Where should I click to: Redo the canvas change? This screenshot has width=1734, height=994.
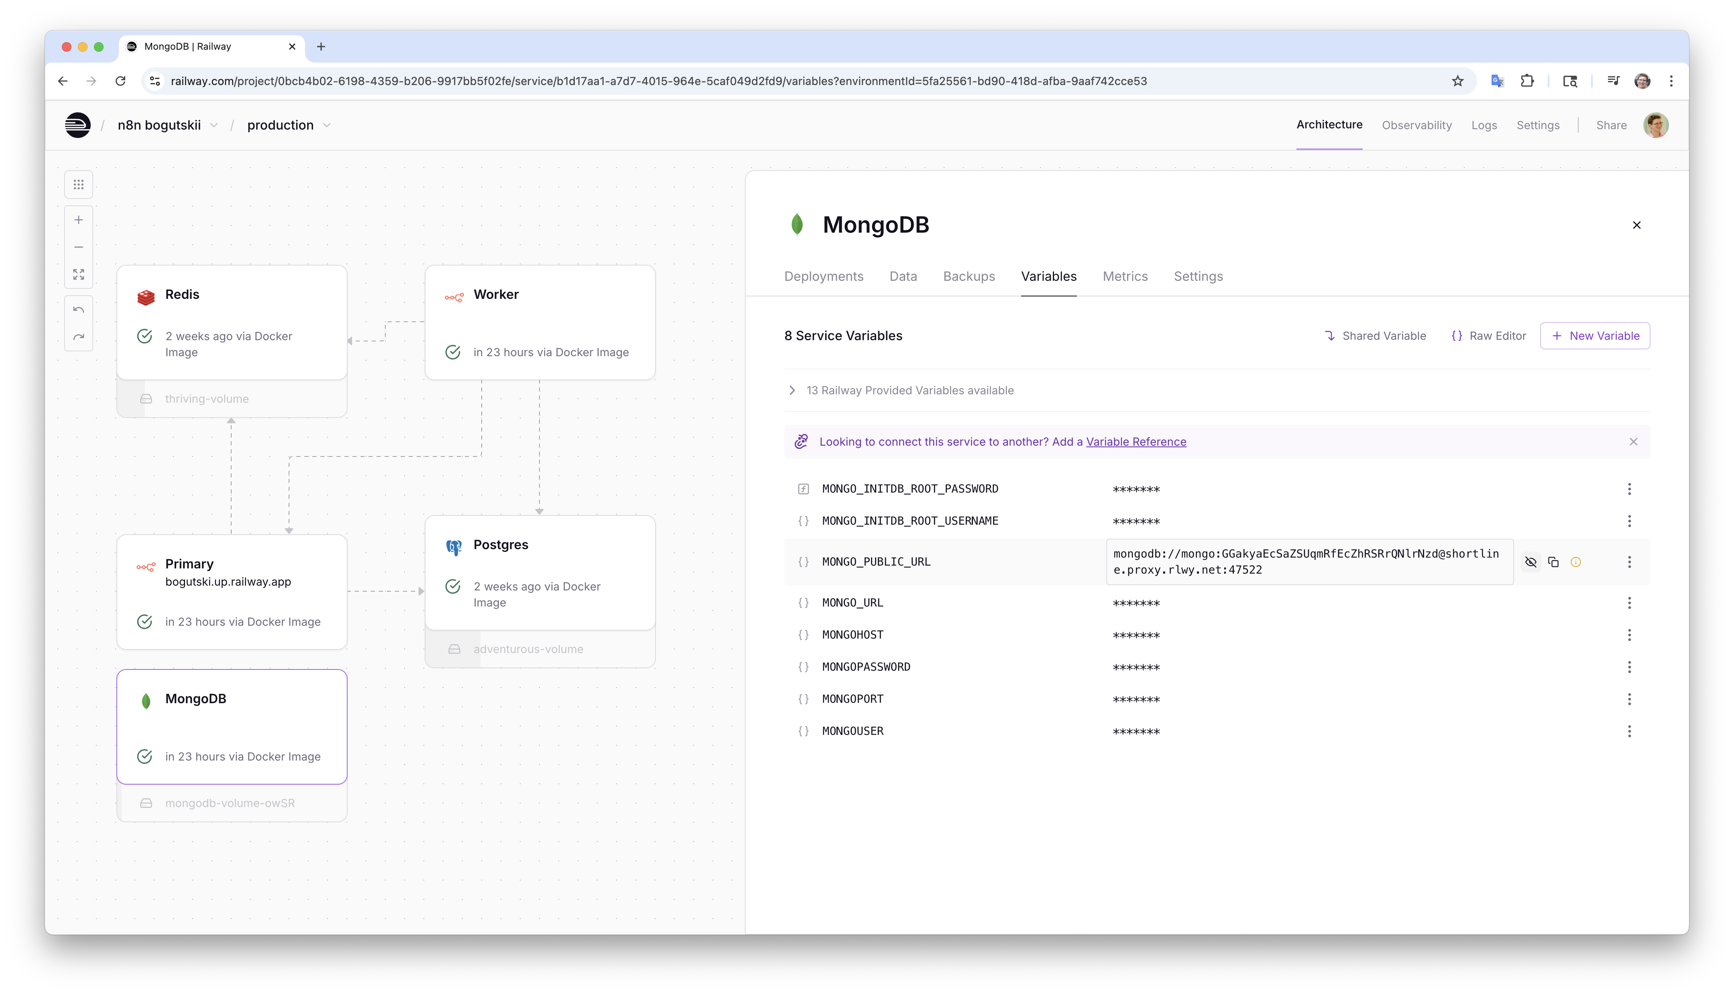point(79,337)
